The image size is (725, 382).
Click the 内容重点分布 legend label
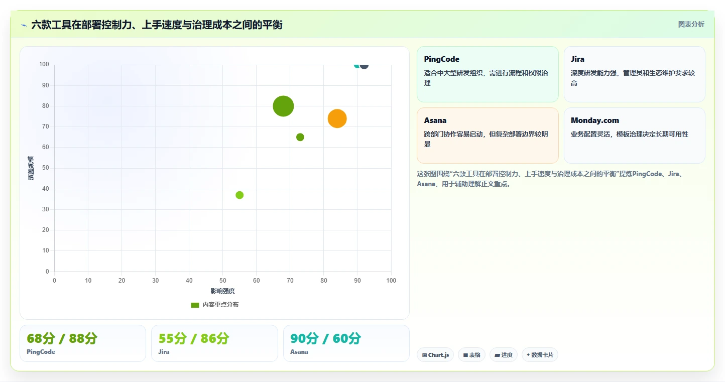(x=220, y=305)
